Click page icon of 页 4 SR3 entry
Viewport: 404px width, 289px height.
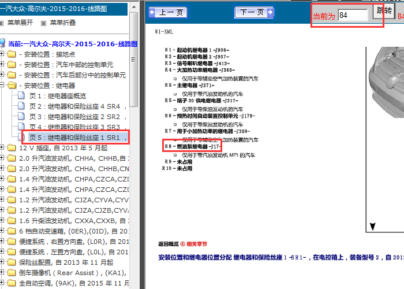pos(21,126)
